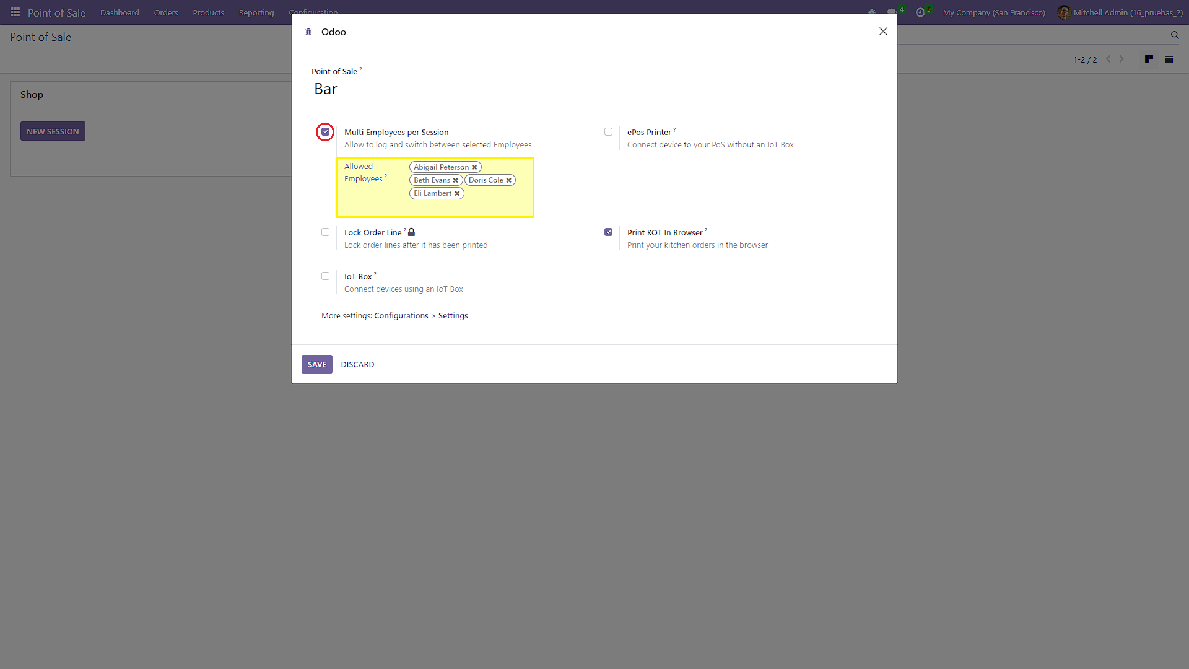Open Orders menu

click(166, 12)
